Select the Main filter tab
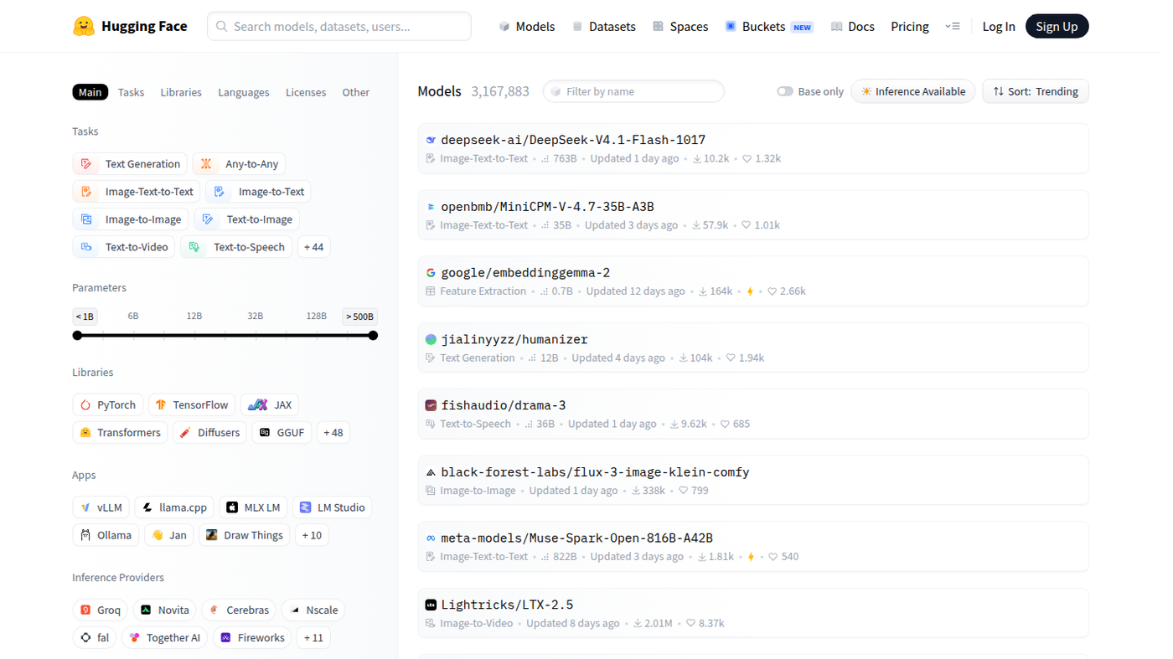The height and width of the screenshot is (659, 1173). click(90, 92)
